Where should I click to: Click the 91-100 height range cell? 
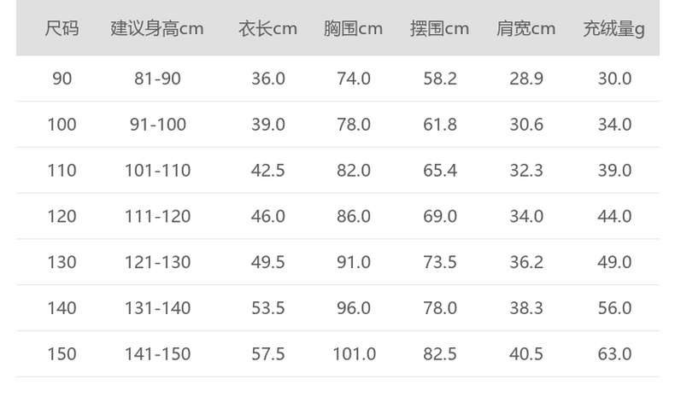point(157,125)
